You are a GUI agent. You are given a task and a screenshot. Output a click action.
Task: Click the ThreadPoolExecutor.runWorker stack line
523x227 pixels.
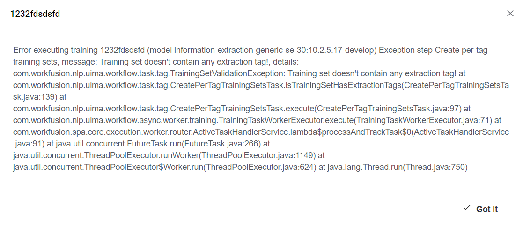coord(169,156)
